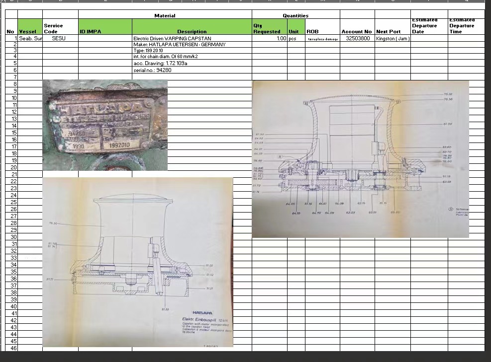Select the 'Kingston ( Jam )' cell
The height and width of the screenshot is (362, 491).
coord(393,38)
